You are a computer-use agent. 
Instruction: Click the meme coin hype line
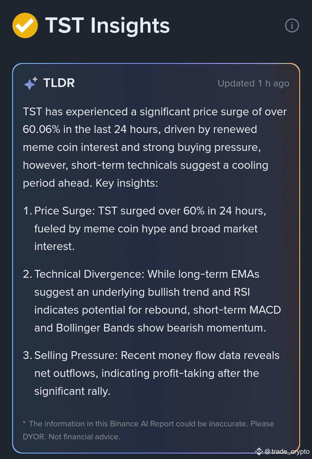[x=146, y=229]
